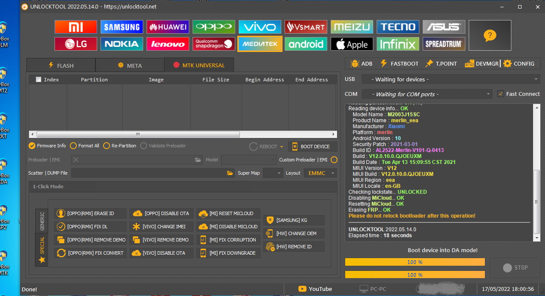The width and height of the screenshot is (545, 296).
Task: Click the PC-PC status bar icon
Action: point(373,289)
